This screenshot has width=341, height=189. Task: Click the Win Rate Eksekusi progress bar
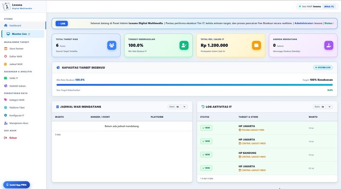tap(194, 85)
